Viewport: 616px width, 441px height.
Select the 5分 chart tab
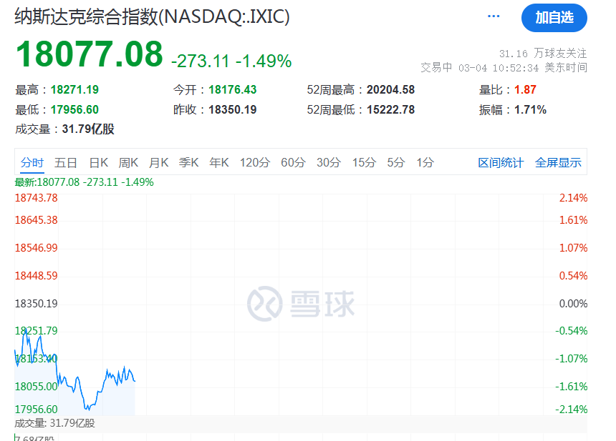[396, 162]
